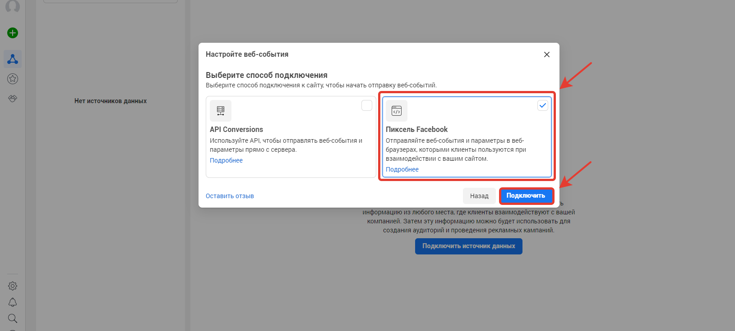Click the Назад button
The height and width of the screenshot is (331, 735).
point(479,196)
